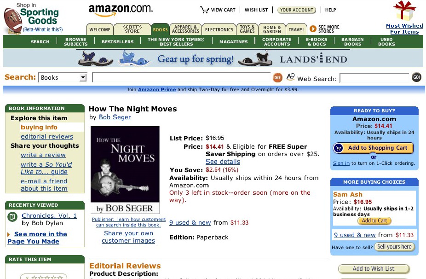Open the Bob Seger author link
426x279 pixels.
115,117
